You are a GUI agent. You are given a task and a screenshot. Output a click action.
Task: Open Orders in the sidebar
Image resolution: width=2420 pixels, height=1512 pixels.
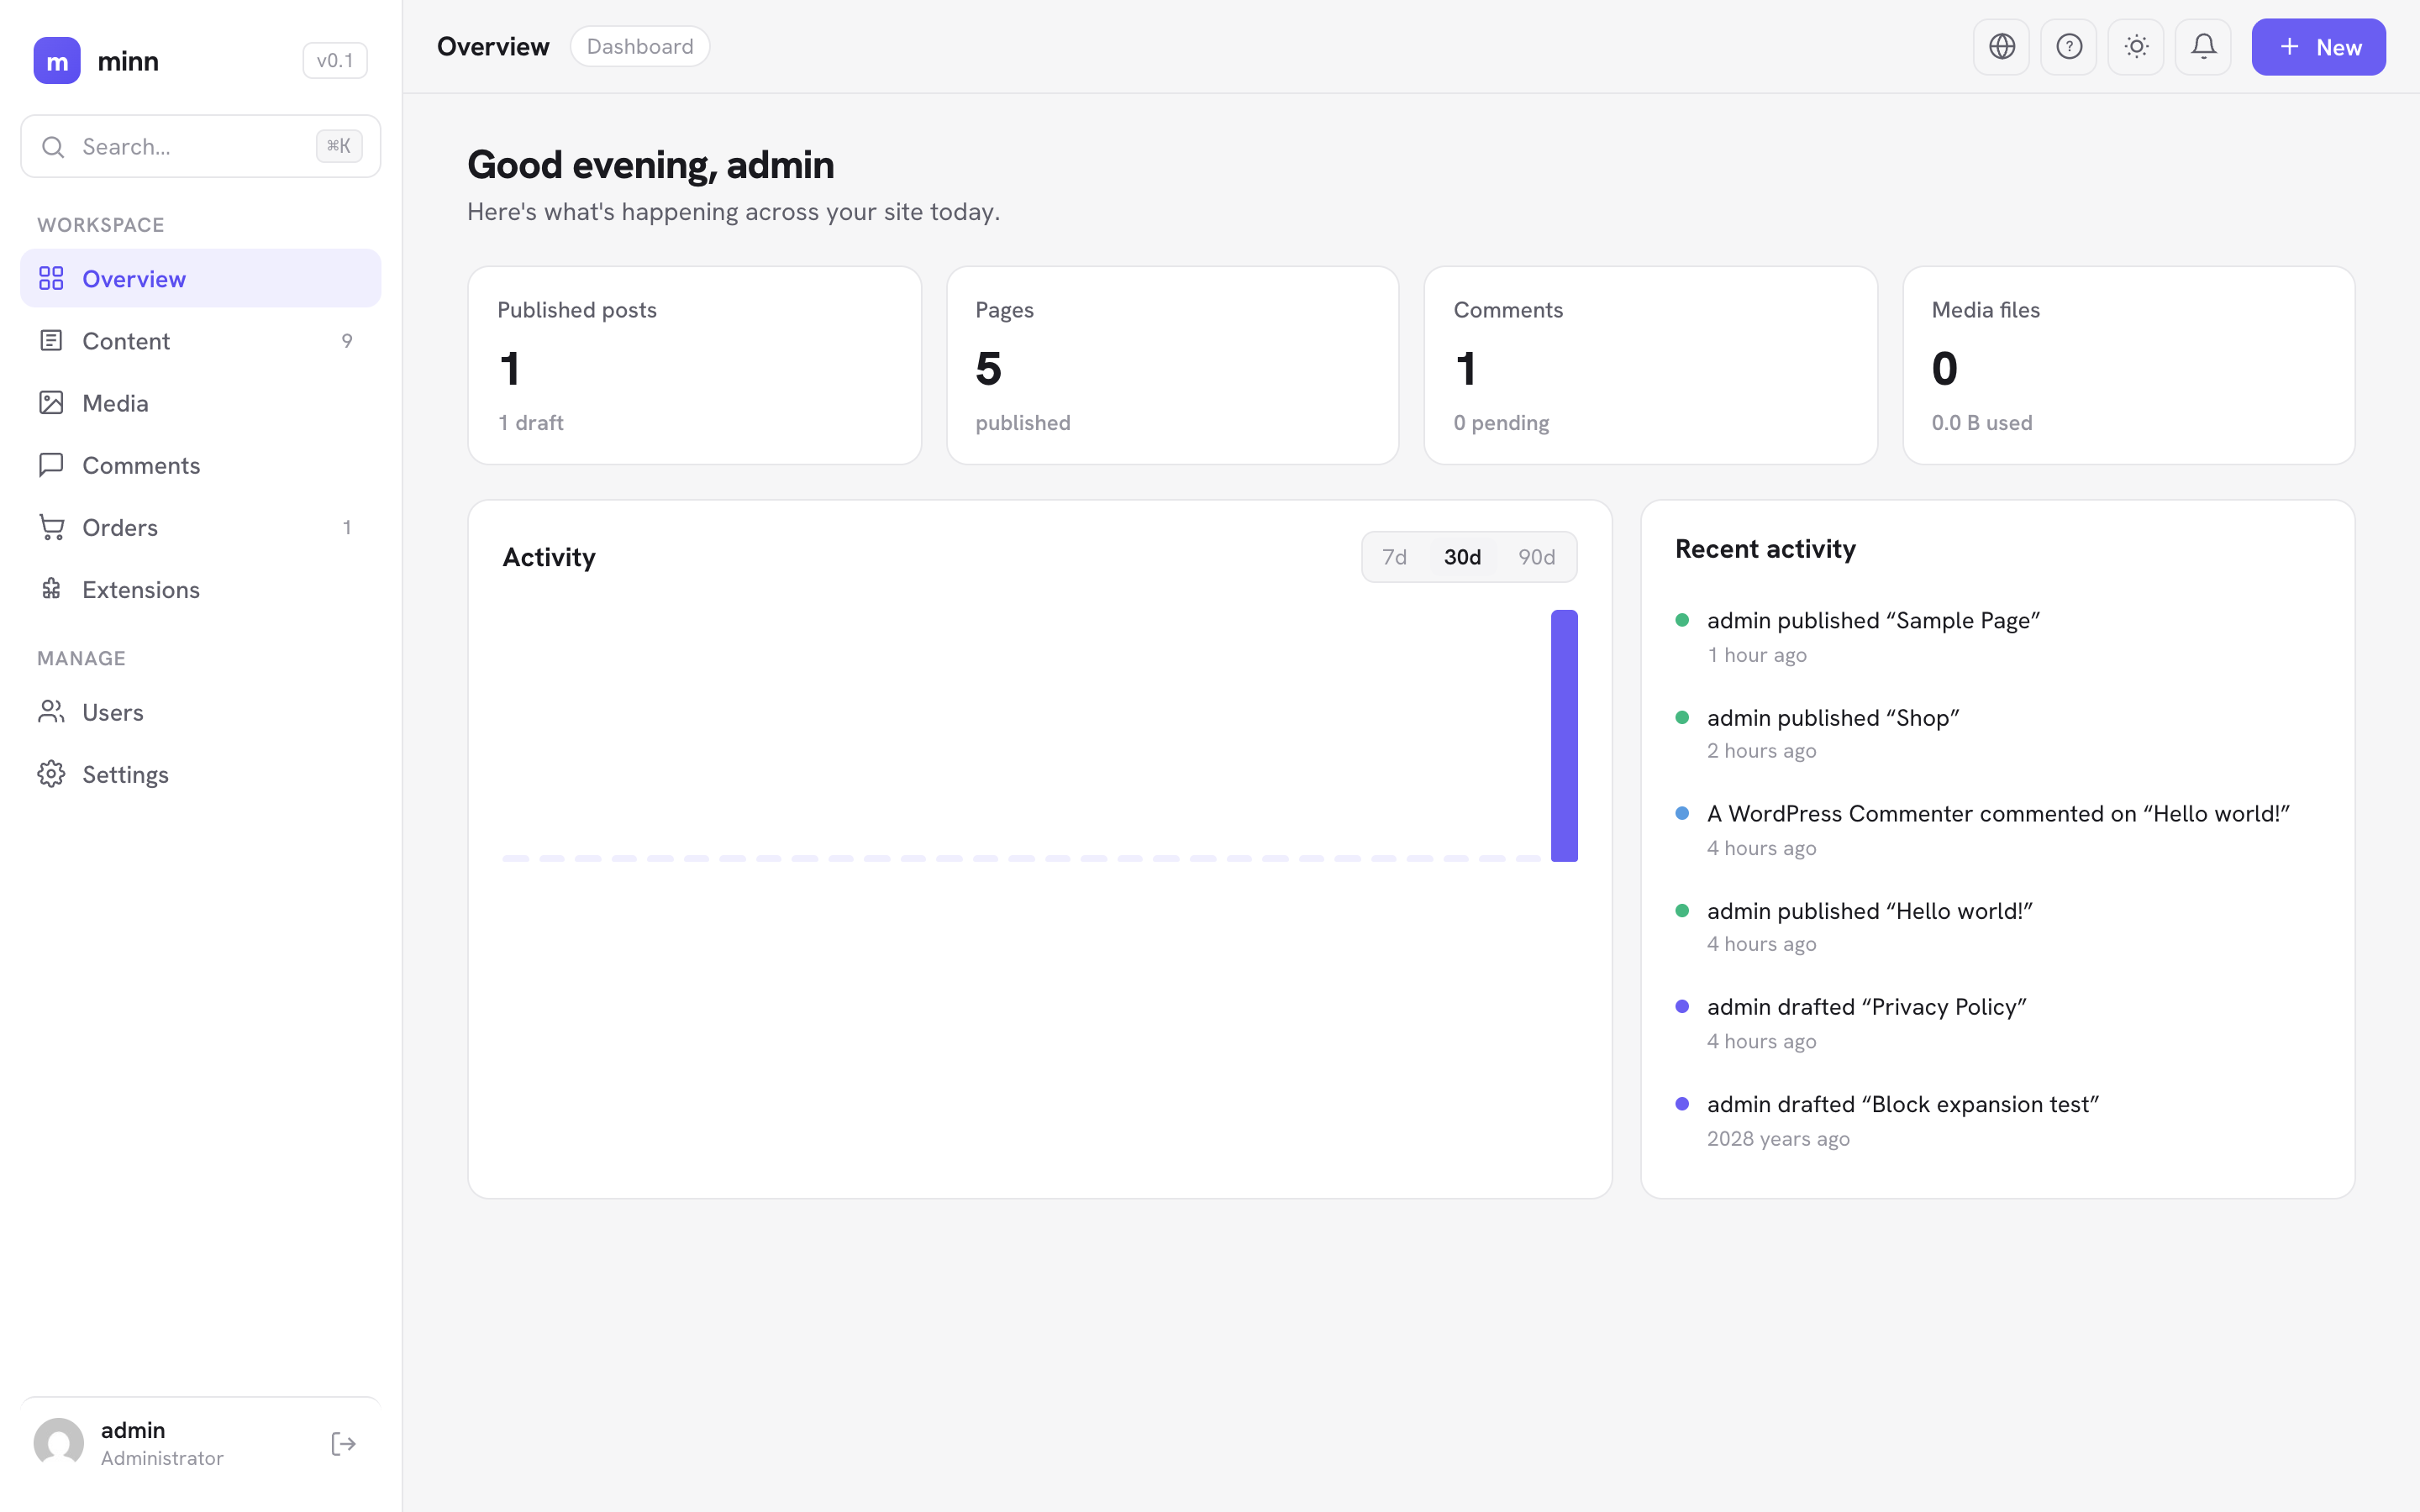pos(200,527)
